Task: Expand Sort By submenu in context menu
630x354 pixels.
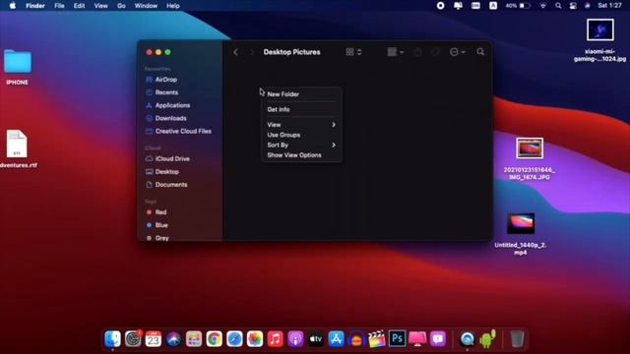Action: click(301, 145)
